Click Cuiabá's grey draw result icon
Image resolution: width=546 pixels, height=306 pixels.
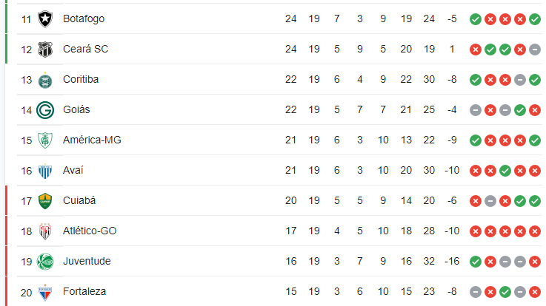pos(490,201)
